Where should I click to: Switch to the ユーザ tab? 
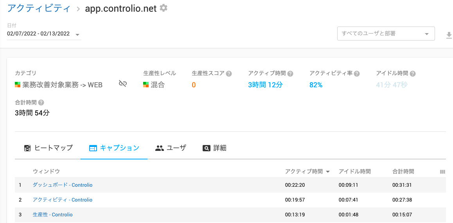[x=171, y=148]
